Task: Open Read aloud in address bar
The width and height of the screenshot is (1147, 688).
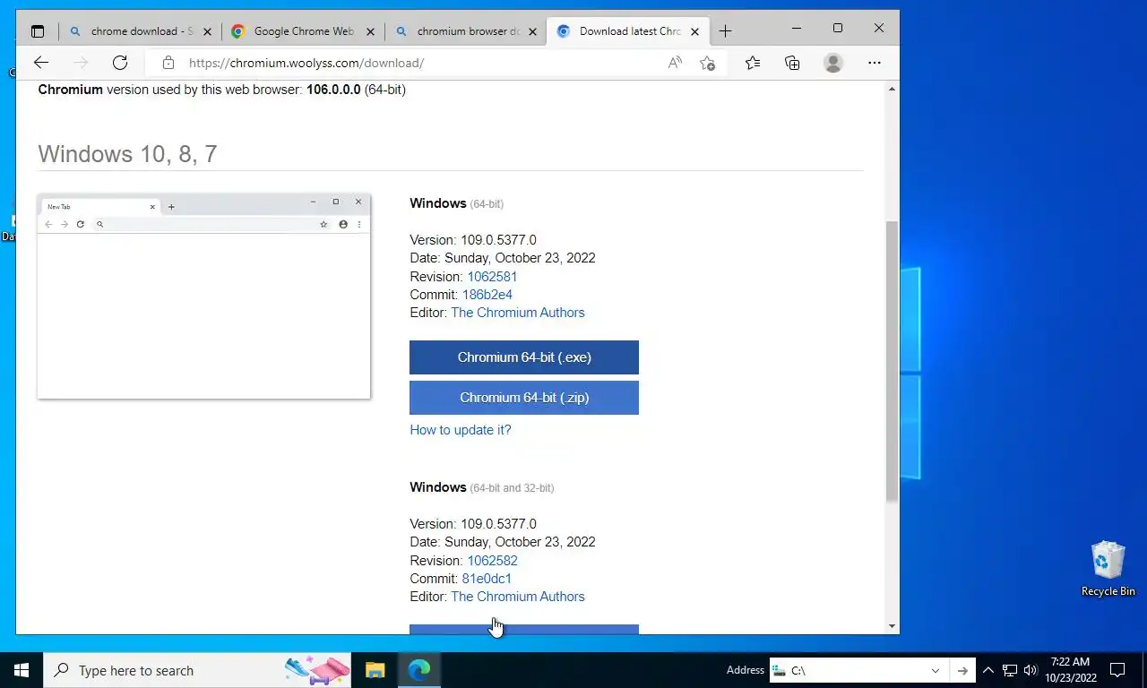Action: pyautogui.click(x=675, y=63)
